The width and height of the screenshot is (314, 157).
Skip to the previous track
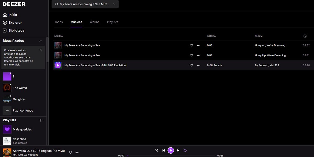[164, 150]
